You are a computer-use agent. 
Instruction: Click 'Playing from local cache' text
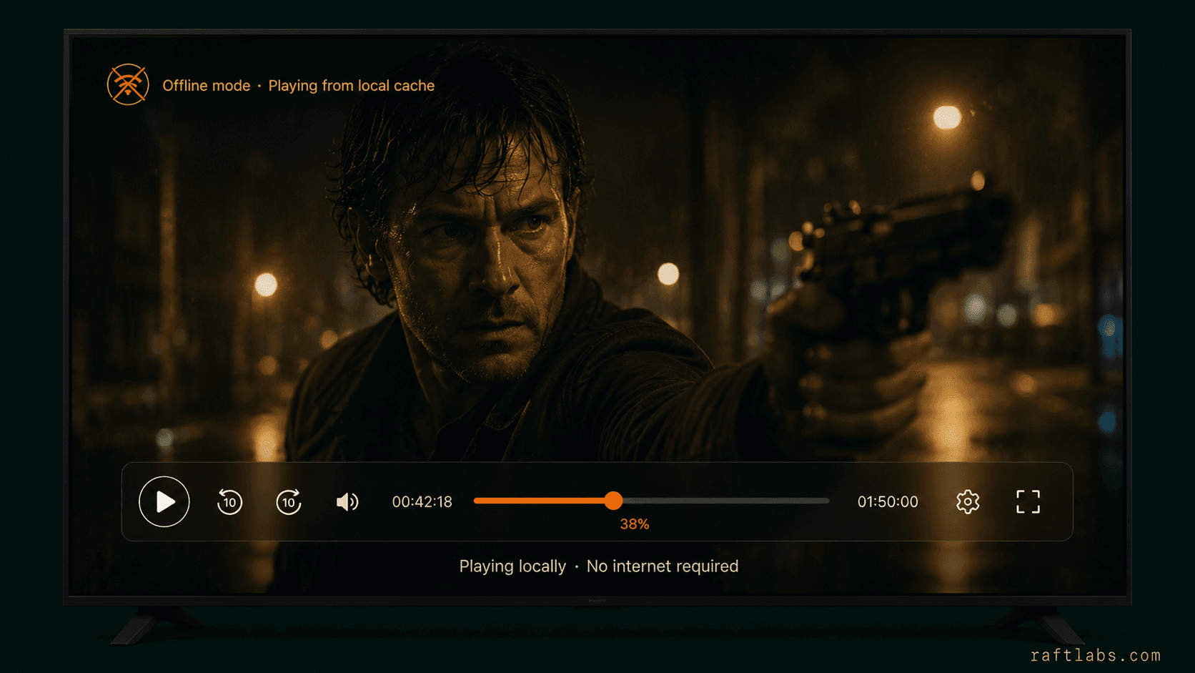352,86
